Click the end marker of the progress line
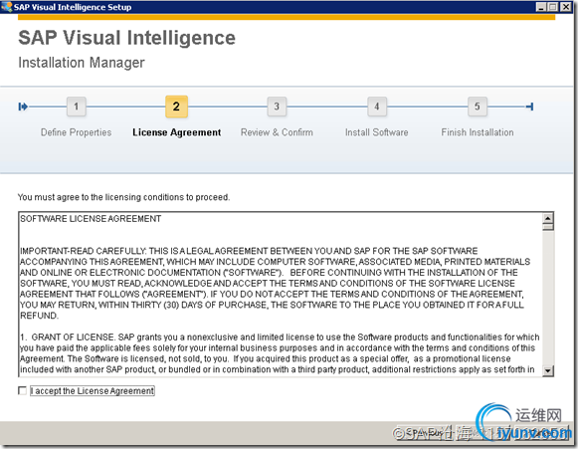The height and width of the screenshot is (449, 578). click(x=529, y=107)
